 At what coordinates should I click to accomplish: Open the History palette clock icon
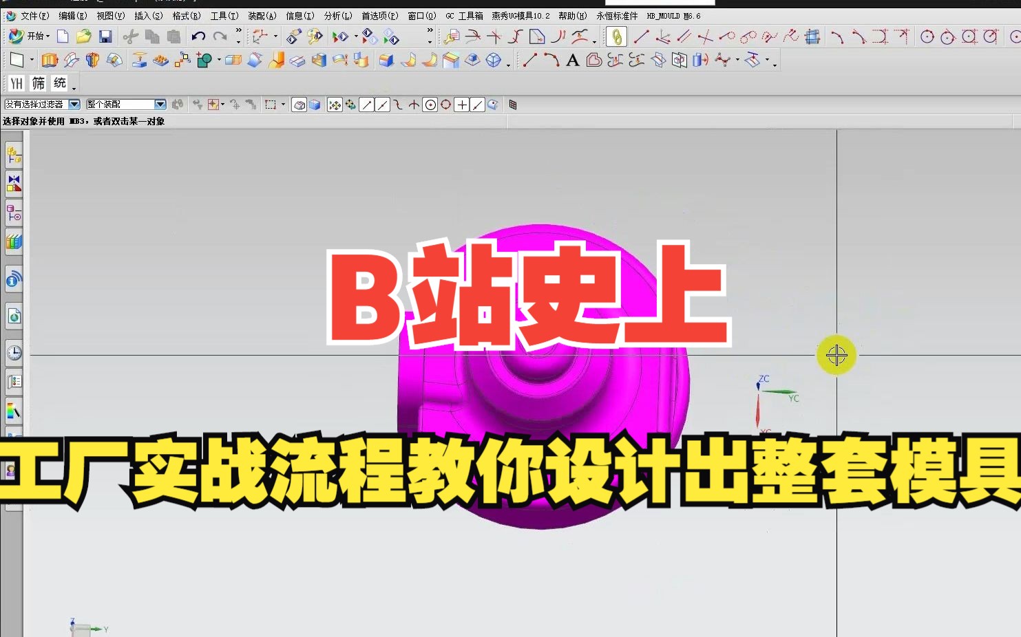tap(14, 352)
